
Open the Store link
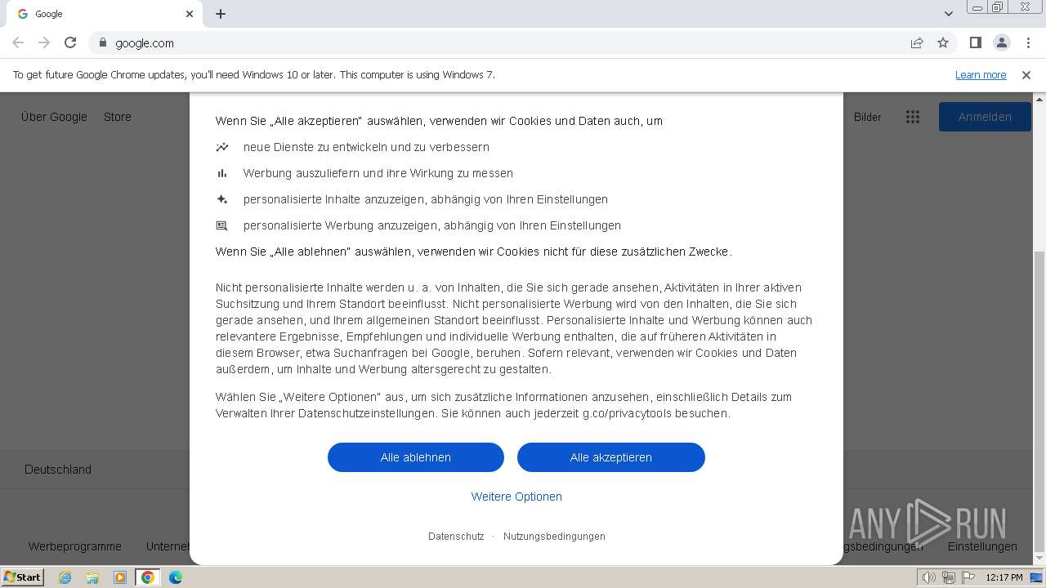click(x=118, y=117)
